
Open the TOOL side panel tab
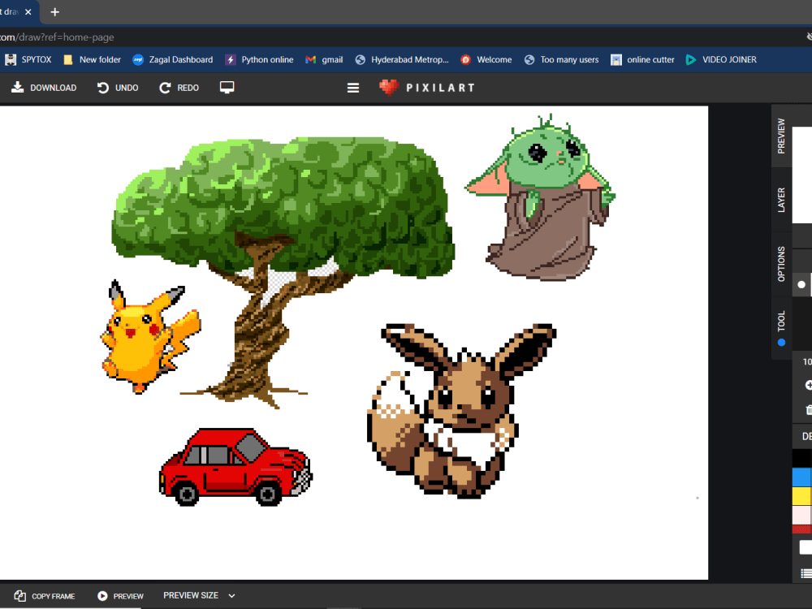click(781, 327)
